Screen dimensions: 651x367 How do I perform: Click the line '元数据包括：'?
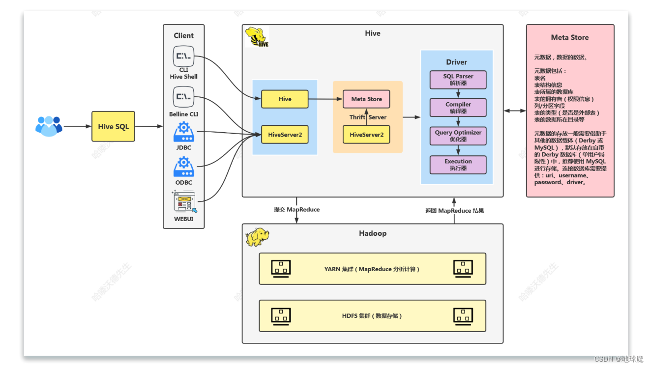tap(550, 71)
